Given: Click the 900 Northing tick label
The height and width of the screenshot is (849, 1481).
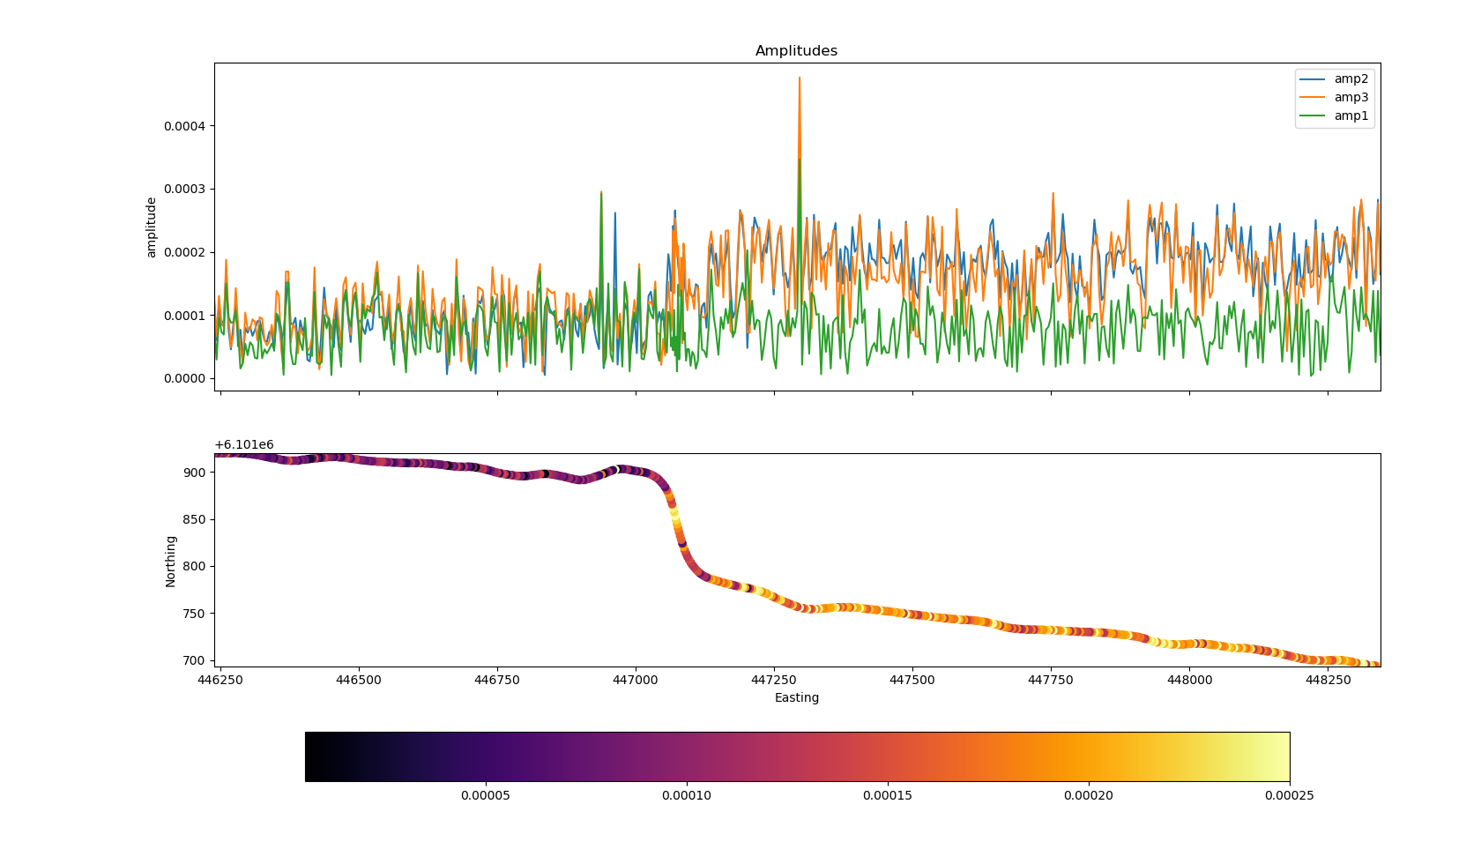Looking at the screenshot, I should 194,473.
